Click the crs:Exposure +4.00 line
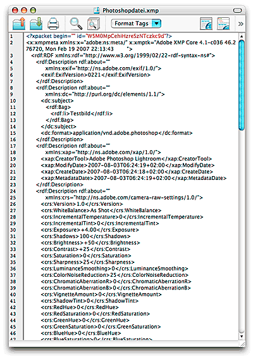This screenshot has width=253, height=356. click(90, 230)
